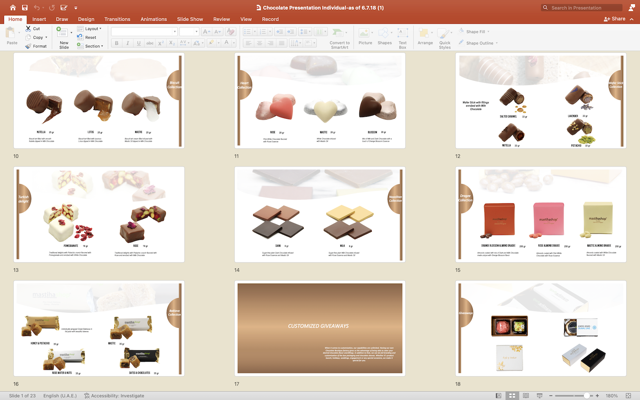Click Accessibility: Investigate in status bar
This screenshot has height=400, width=640.
[x=114, y=396]
